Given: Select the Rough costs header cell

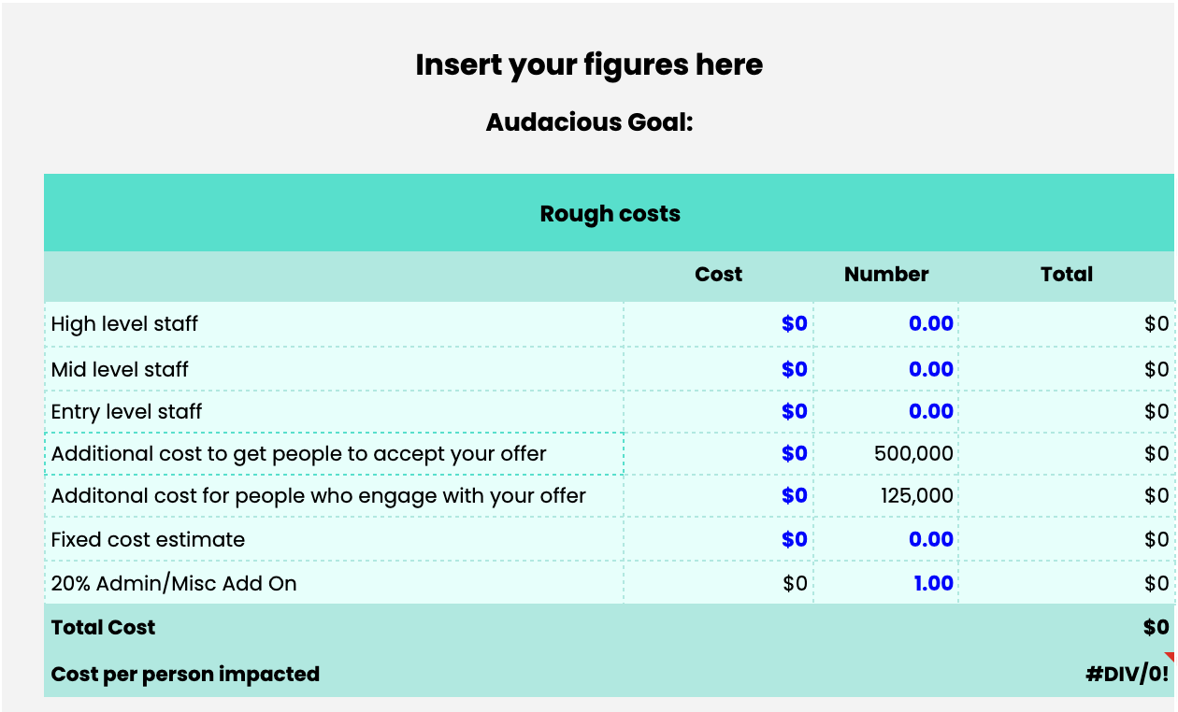Looking at the screenshot, I should tap(610, 213).
